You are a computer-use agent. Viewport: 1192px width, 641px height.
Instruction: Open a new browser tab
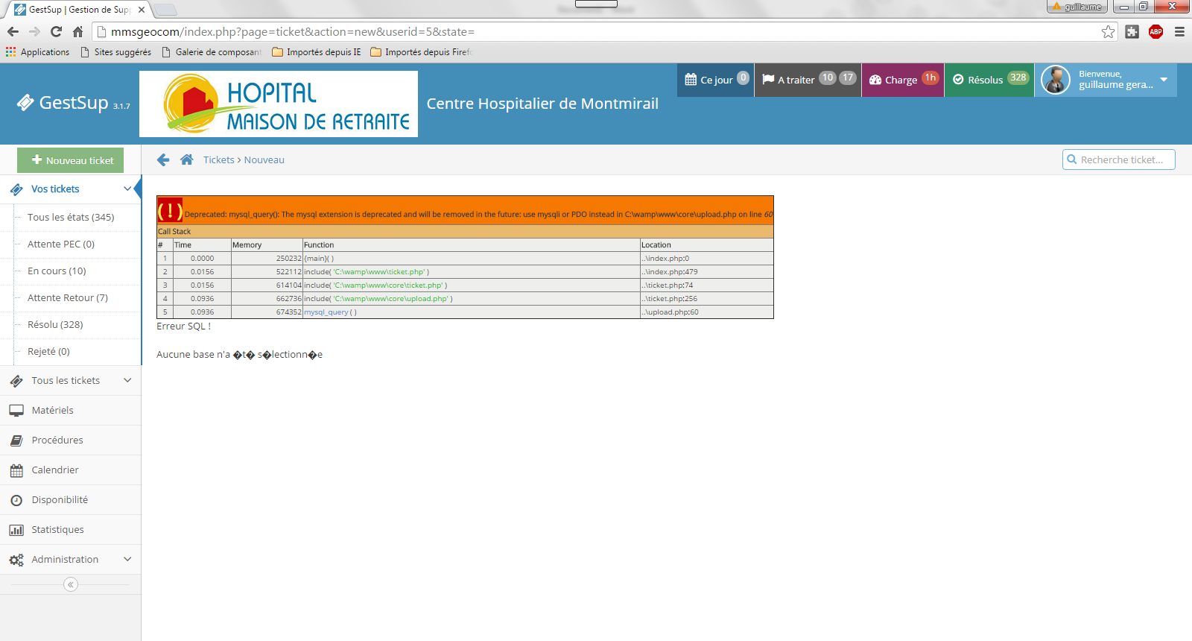[165, 10]
